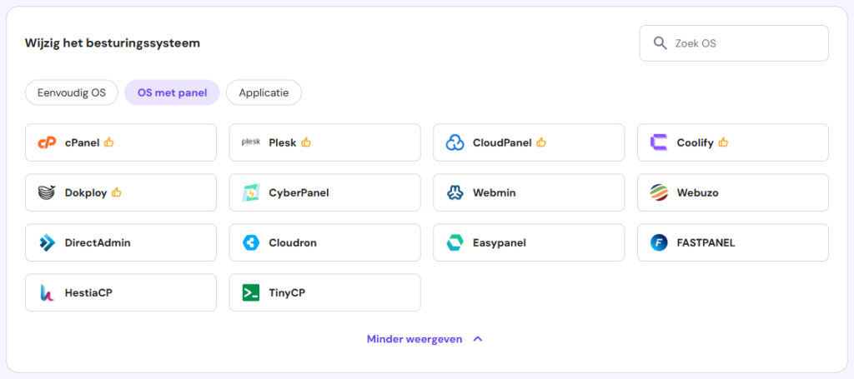Select the OS met panel tab

(172, 92)
